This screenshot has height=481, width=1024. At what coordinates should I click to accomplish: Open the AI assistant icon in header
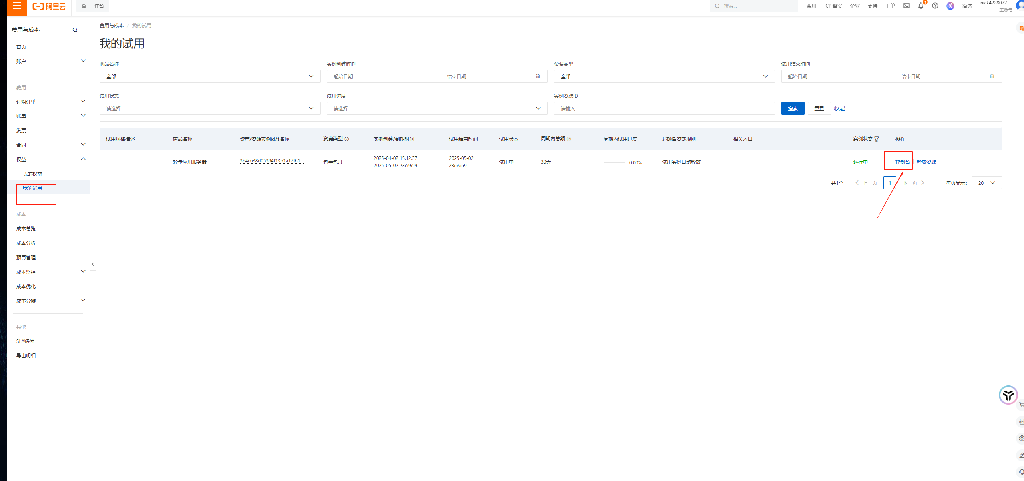950,6
